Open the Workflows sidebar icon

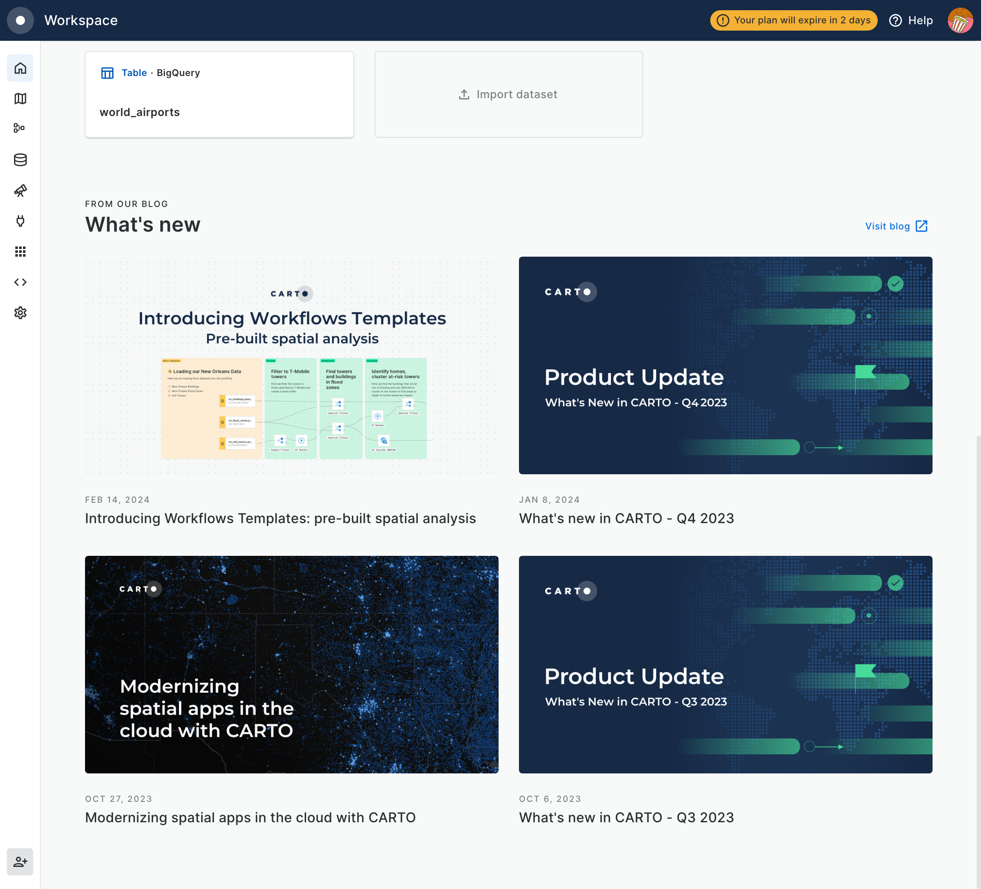pyautogui.click(x=20, y=128)
